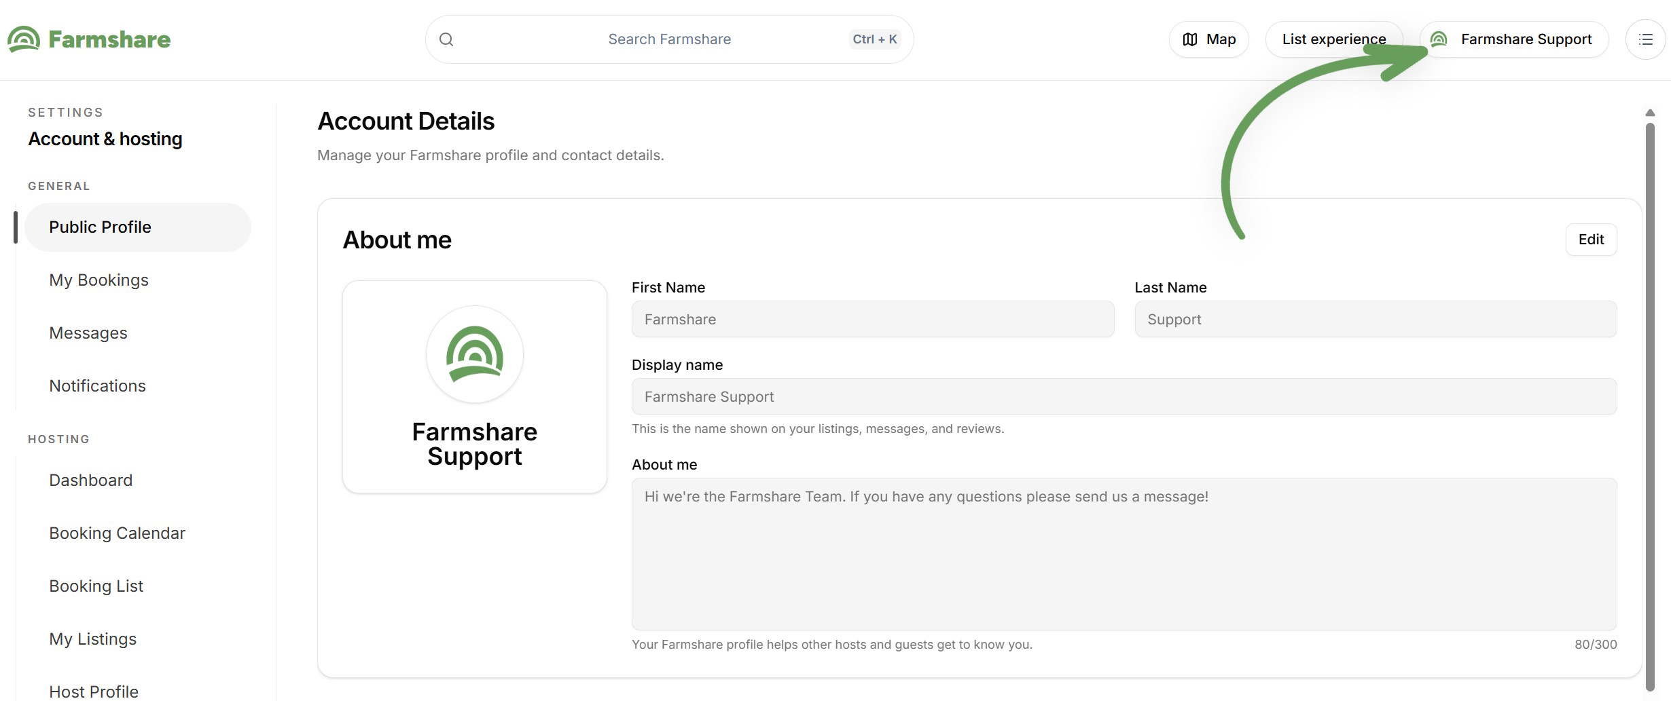Open the Map view via map icon

[1190, 39]
